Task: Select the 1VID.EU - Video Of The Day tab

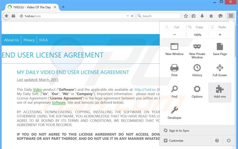Action: 32,7
